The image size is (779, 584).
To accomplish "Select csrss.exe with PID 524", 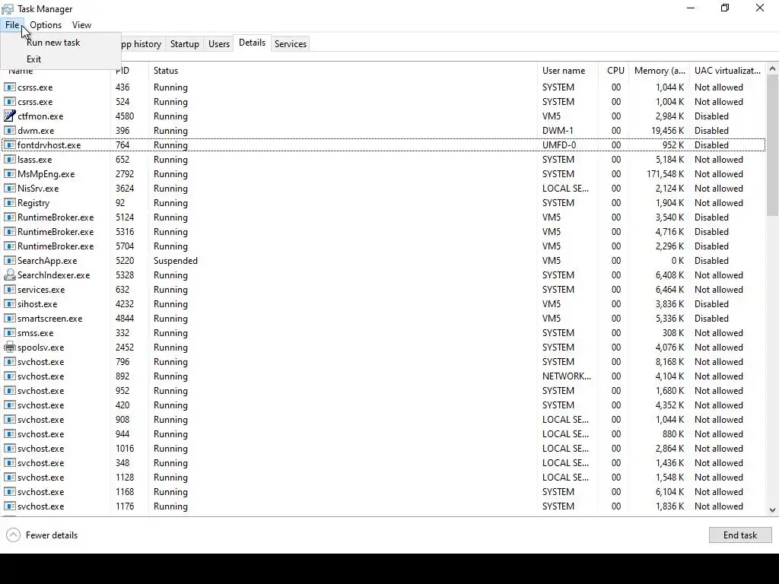I will [383, 101].
